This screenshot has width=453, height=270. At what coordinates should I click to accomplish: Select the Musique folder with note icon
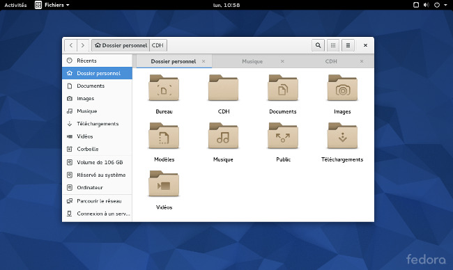223,136
